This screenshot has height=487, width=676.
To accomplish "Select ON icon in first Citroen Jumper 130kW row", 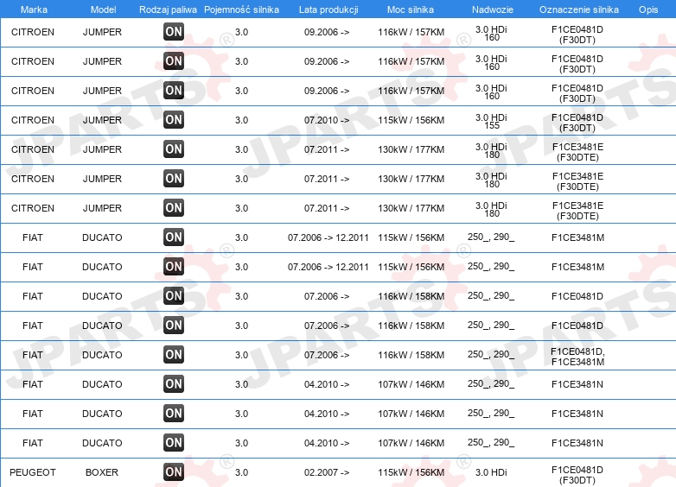I will [174, 149].
